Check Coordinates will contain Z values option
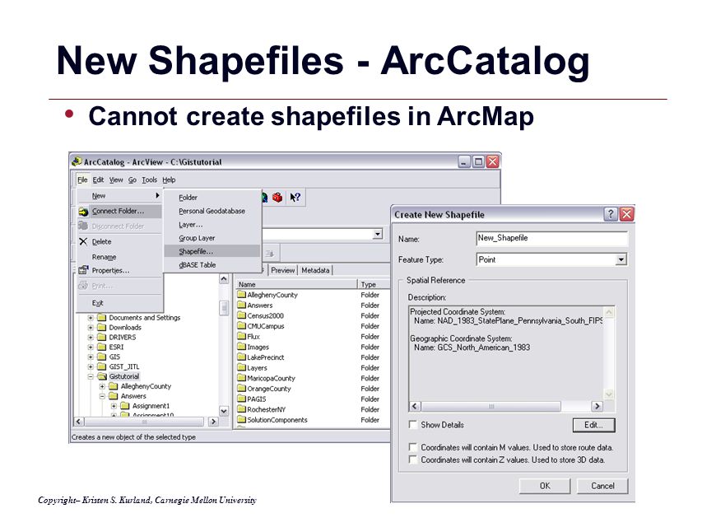This screenshot has height=527, width=702. 413,459
